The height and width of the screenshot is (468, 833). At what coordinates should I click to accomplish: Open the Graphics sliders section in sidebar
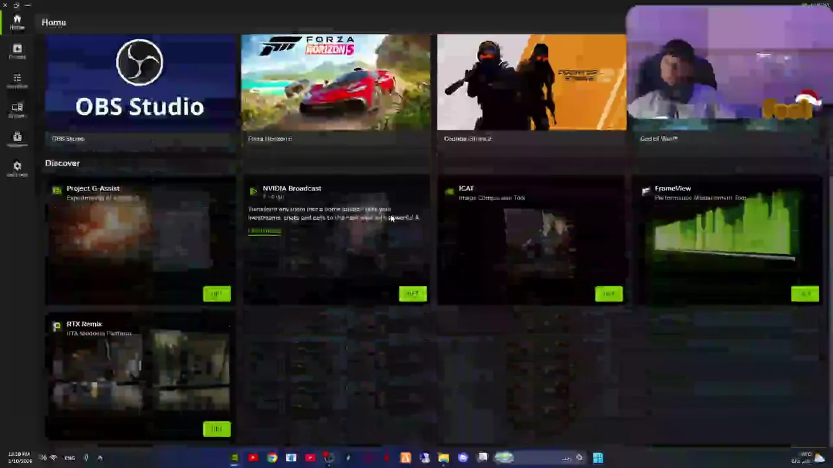click(x=17, y=81)
